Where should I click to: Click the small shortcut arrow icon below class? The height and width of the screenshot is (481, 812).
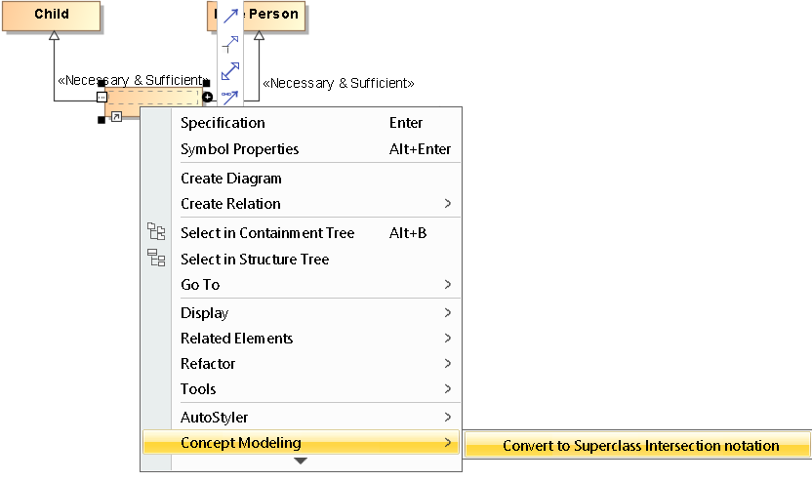point(116,117)
